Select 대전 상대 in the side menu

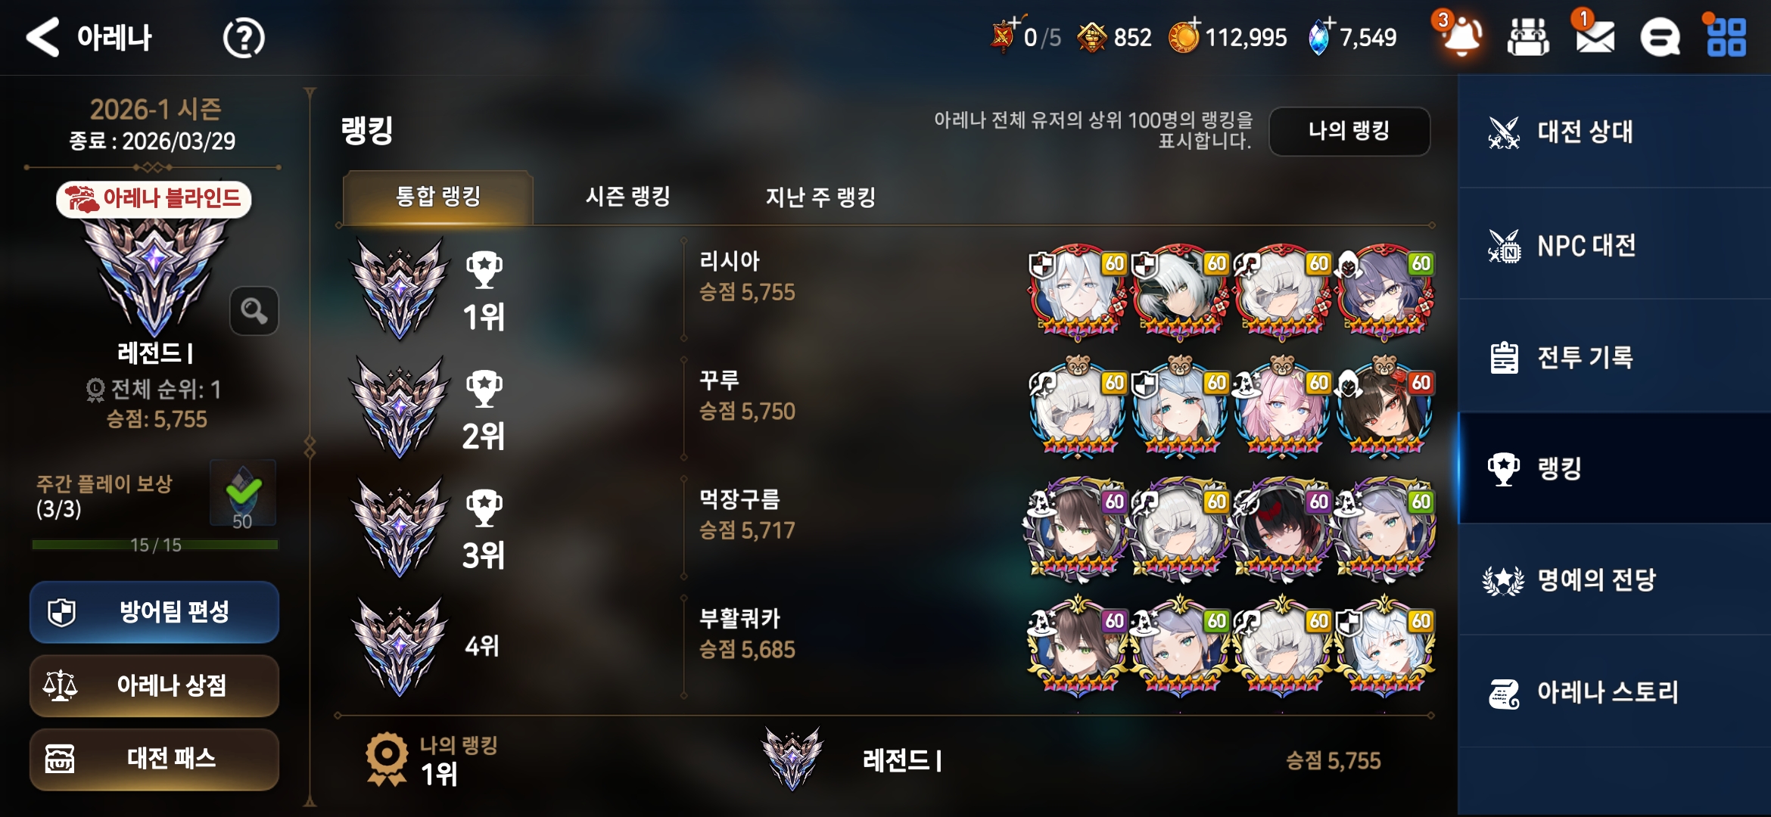coord(1614,132)
